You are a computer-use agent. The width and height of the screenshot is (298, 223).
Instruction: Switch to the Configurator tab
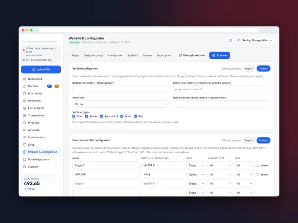(x=115, y=55)
